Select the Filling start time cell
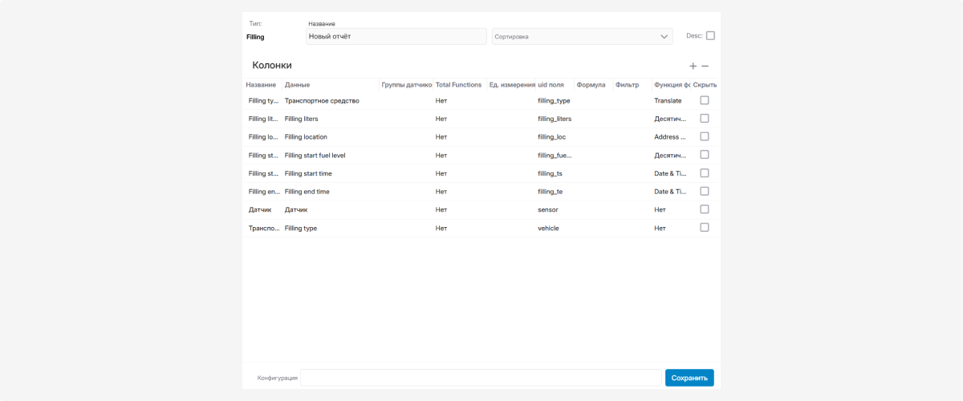Screen dimensions: 963x401 308,173
